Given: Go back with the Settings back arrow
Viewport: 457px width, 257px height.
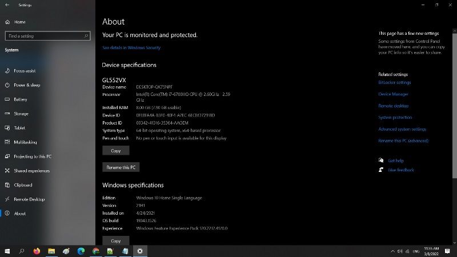Looking at the screenshot, I should 7,5.
